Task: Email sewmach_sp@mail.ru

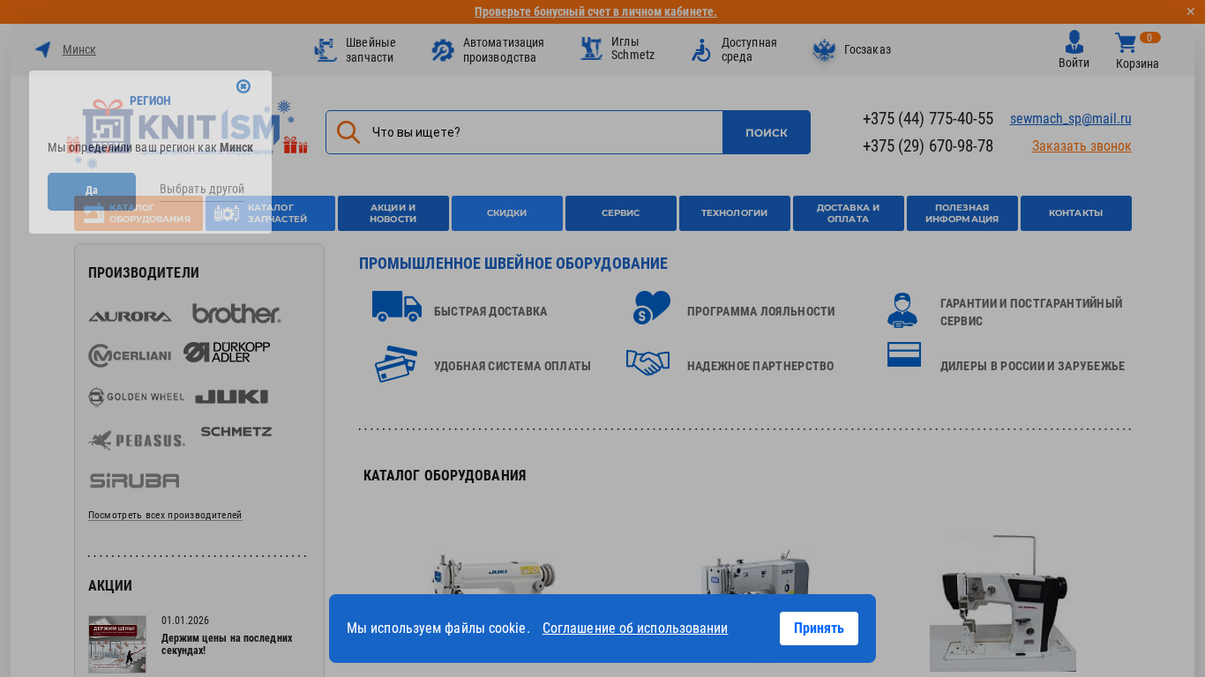Action: (x=1071, y=119)
